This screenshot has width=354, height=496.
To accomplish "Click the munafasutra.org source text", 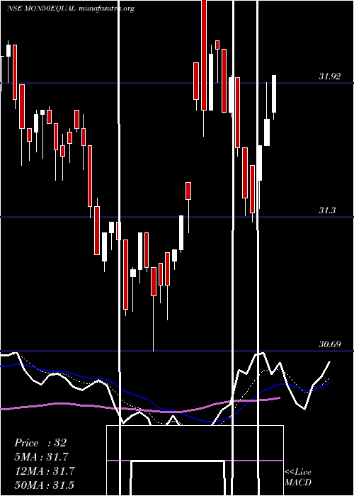I will tap(106, 9).
